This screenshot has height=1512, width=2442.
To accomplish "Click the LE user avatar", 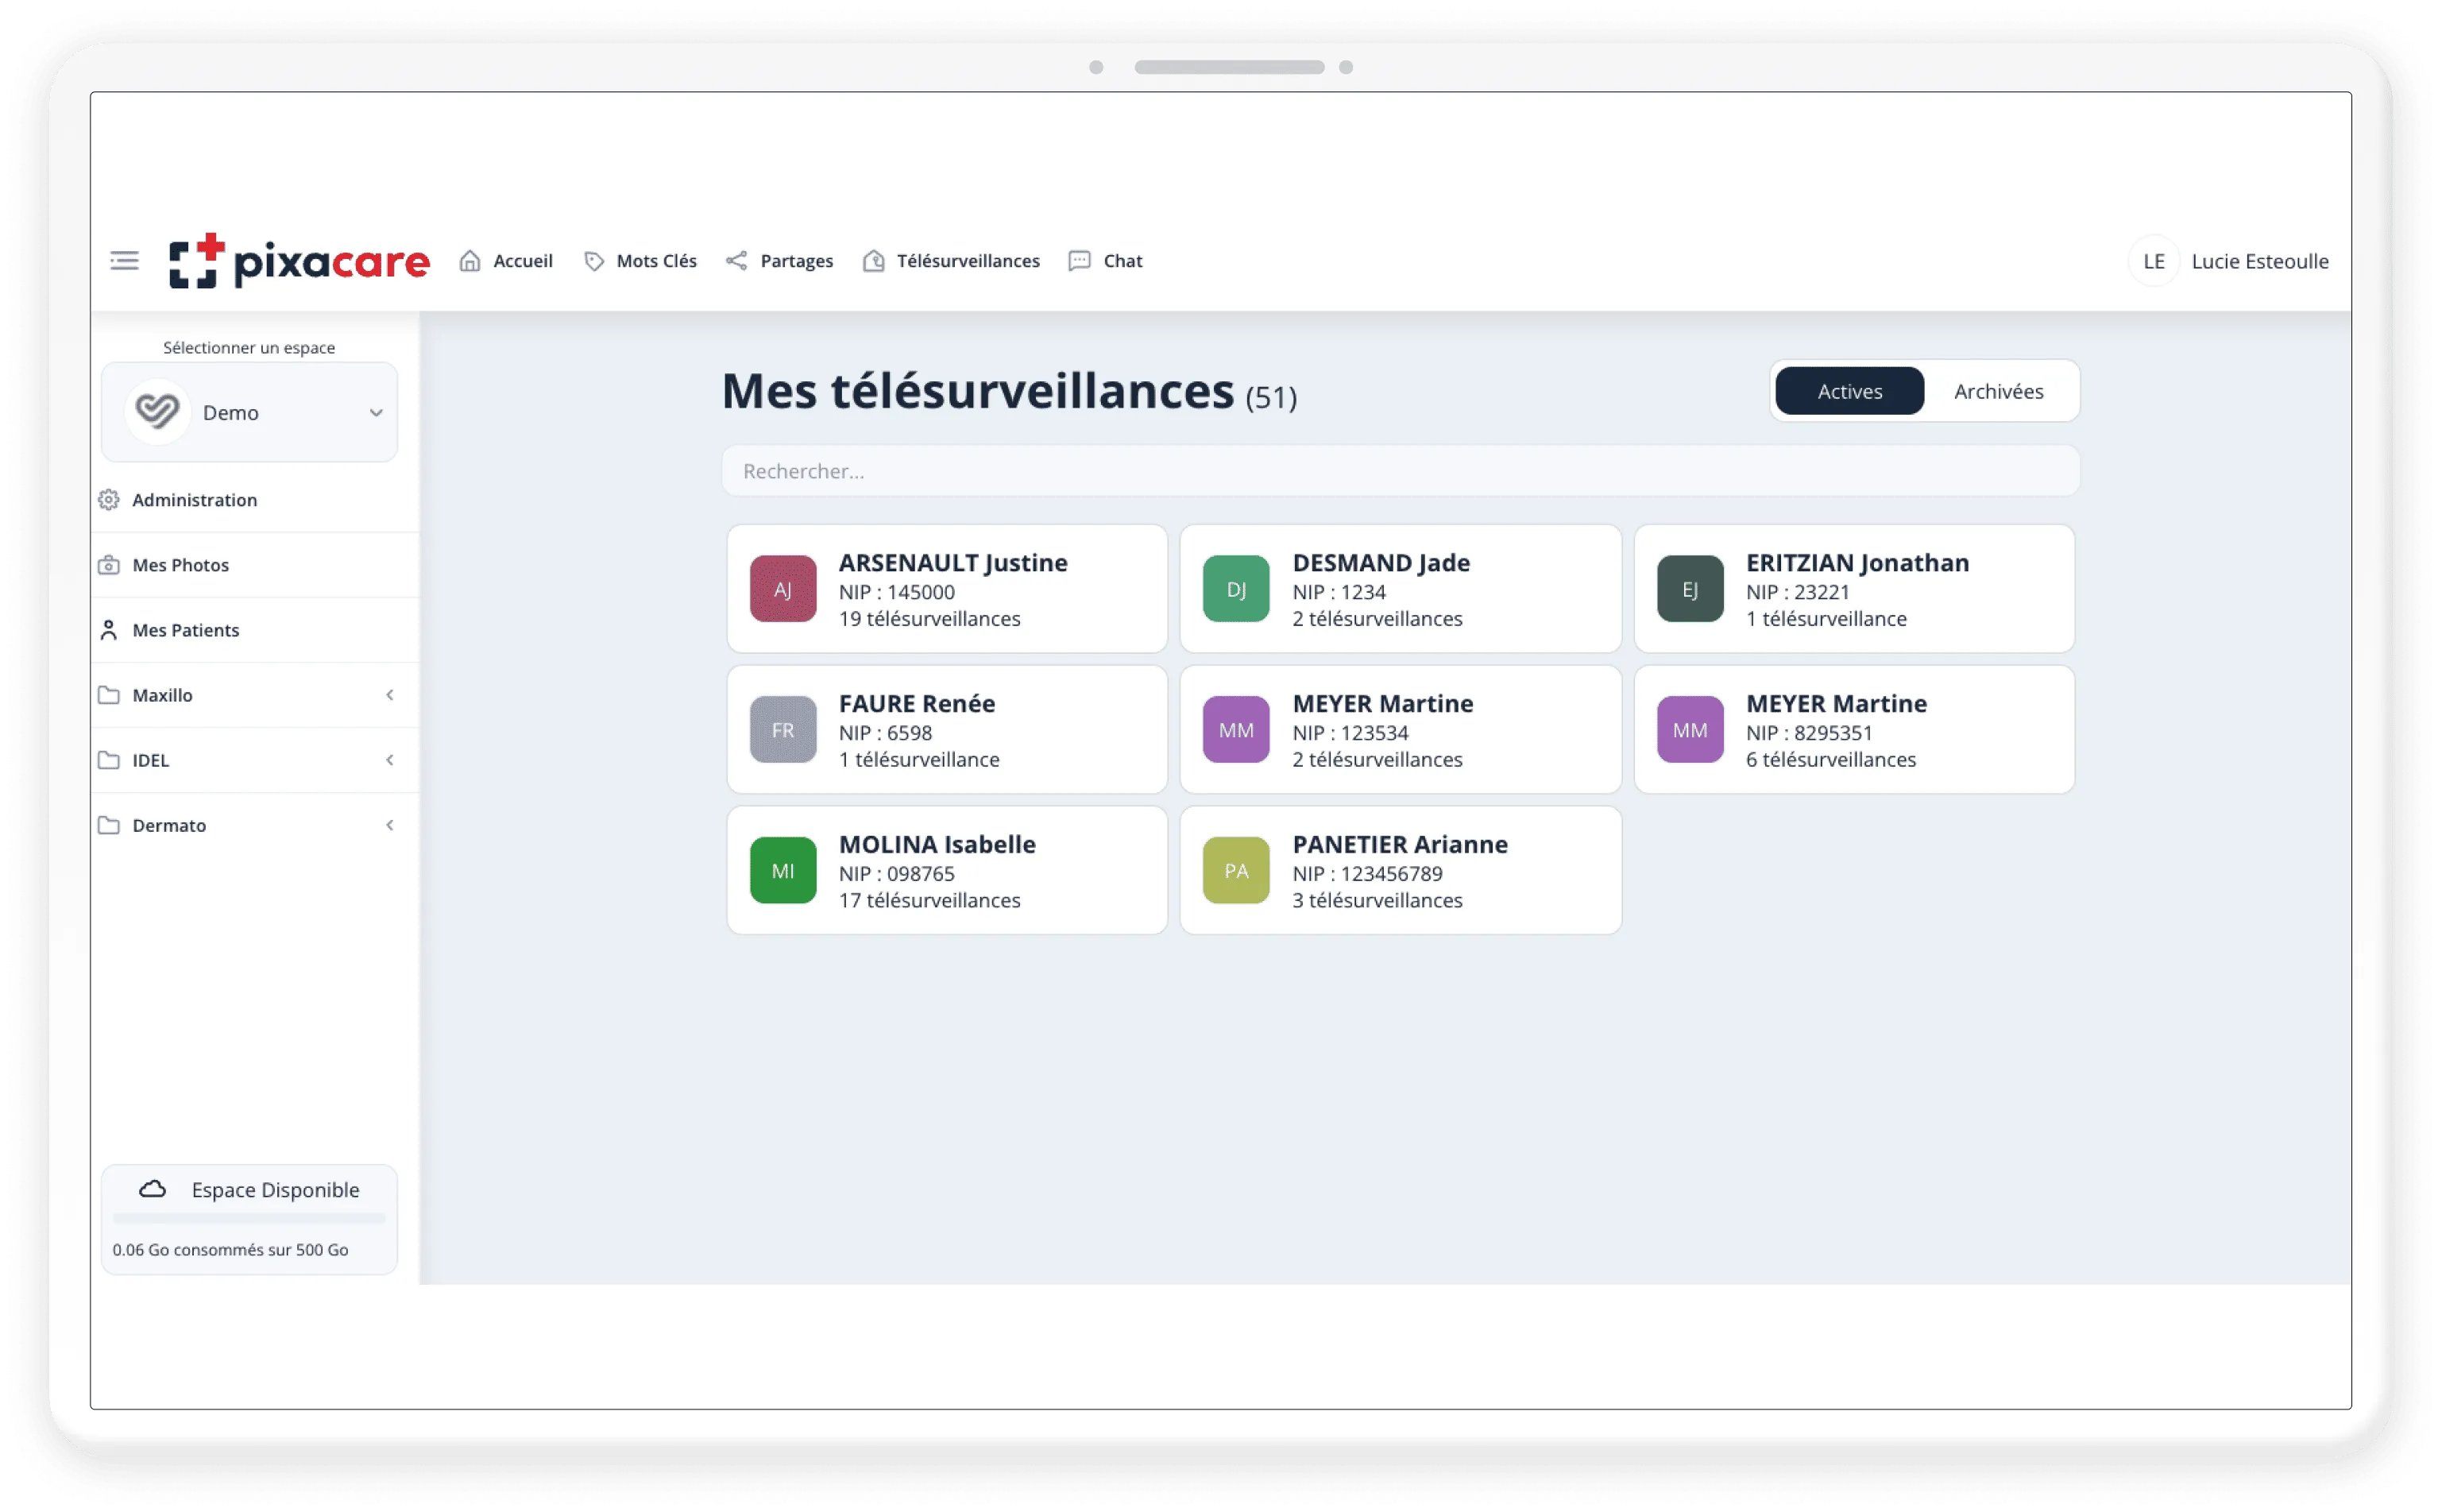I will (2154, 261).
